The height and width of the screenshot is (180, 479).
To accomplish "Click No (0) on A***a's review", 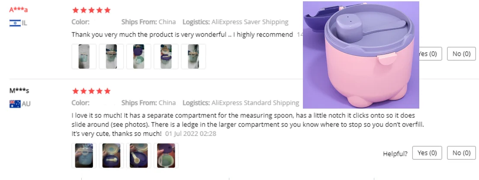I will (x=461, y=54).
